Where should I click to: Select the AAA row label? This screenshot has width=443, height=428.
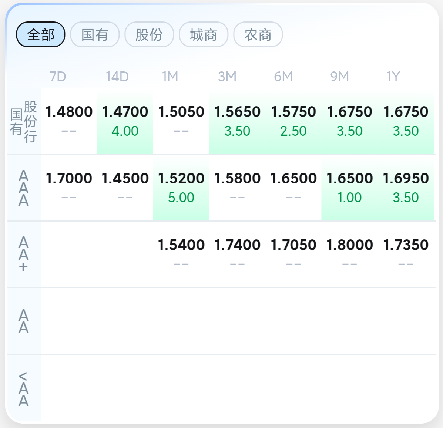click(24, 188)
